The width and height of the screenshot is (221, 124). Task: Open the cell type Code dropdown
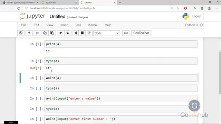point(107,33)
